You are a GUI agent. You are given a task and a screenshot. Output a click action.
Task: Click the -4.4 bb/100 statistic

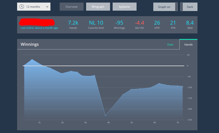140,25
